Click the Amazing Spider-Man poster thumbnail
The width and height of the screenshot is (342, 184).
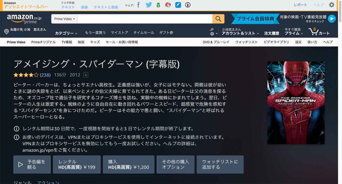pyautogui.click(x=296, y=103)
